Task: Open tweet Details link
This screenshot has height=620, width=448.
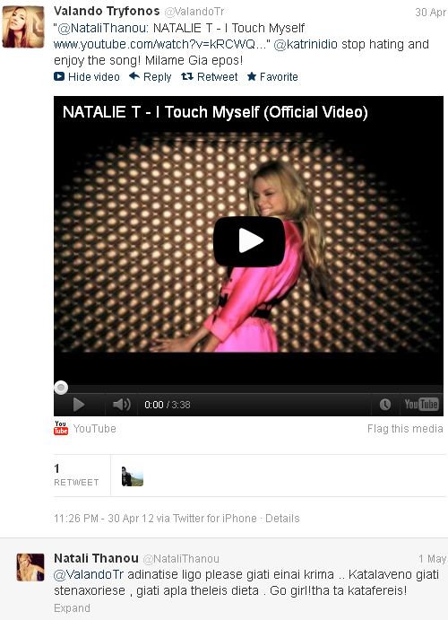Action: pyautogui.click(x=282, y=518)
